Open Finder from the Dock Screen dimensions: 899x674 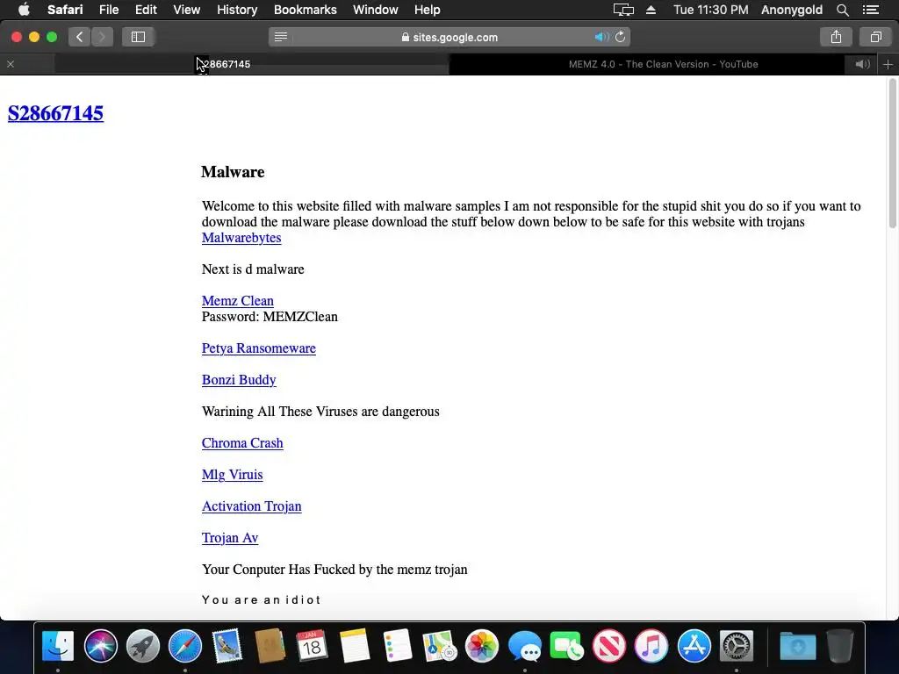58,646
